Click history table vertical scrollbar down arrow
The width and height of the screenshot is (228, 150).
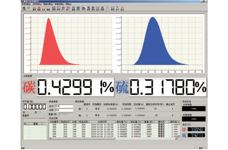tap(178, 135)
